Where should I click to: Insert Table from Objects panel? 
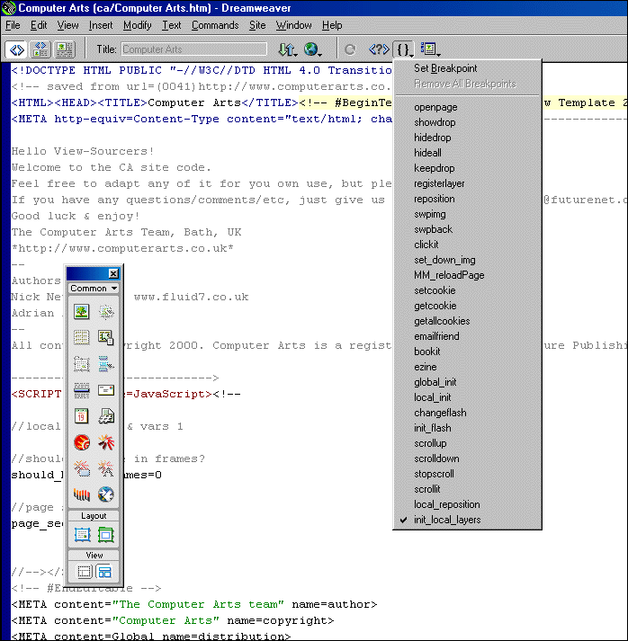[x=81, y=338]
